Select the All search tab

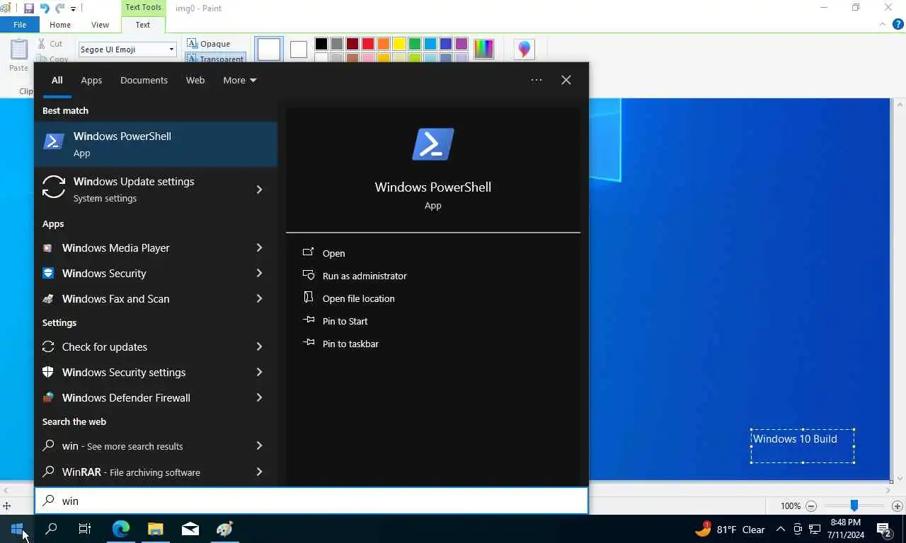pos(57,80)
